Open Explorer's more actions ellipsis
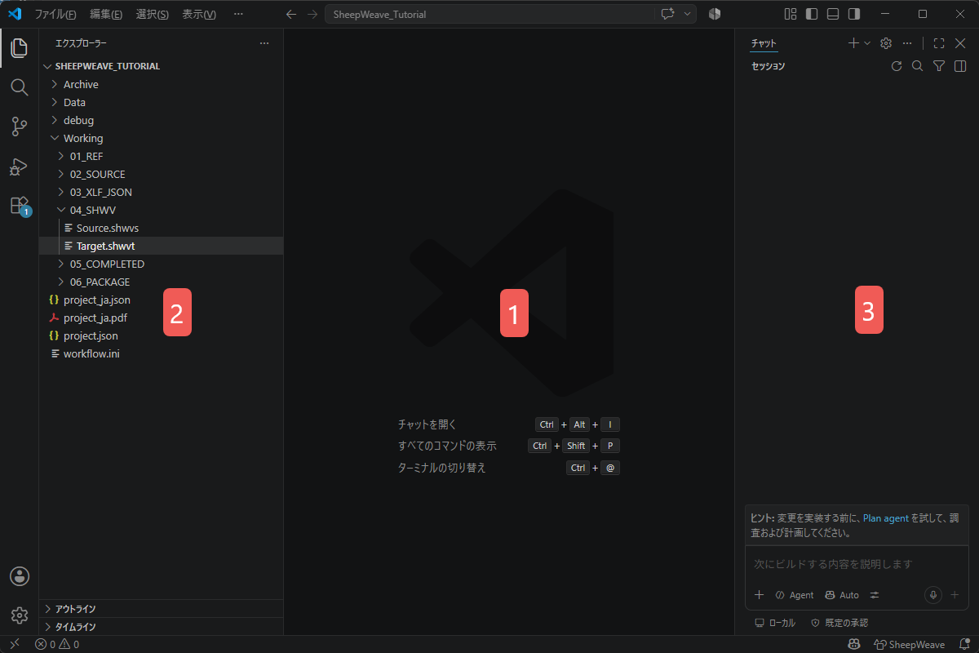The image size is (979, 653). (x=264, y=43)
